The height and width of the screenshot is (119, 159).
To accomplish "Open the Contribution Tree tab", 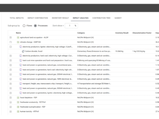I will 101,18.
